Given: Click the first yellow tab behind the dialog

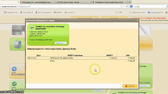Looking at the screenshot, I should click(x=85, y=17).
